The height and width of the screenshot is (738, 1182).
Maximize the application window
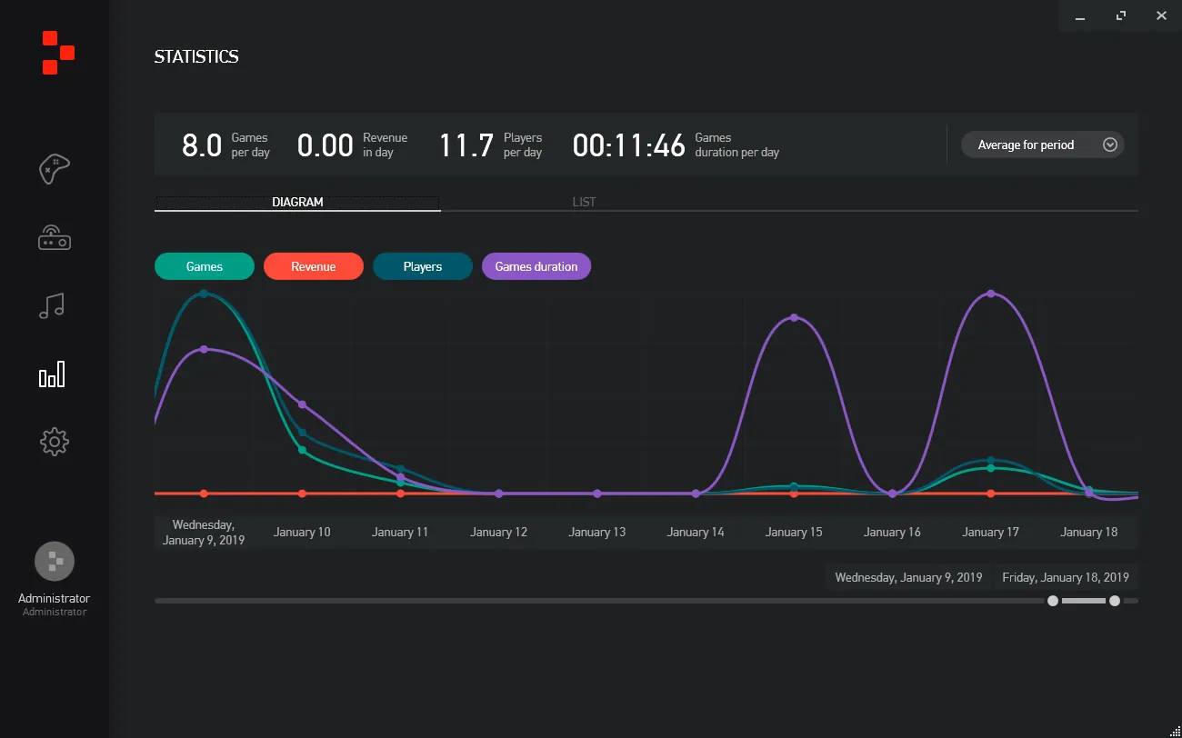click(1121, 15)
